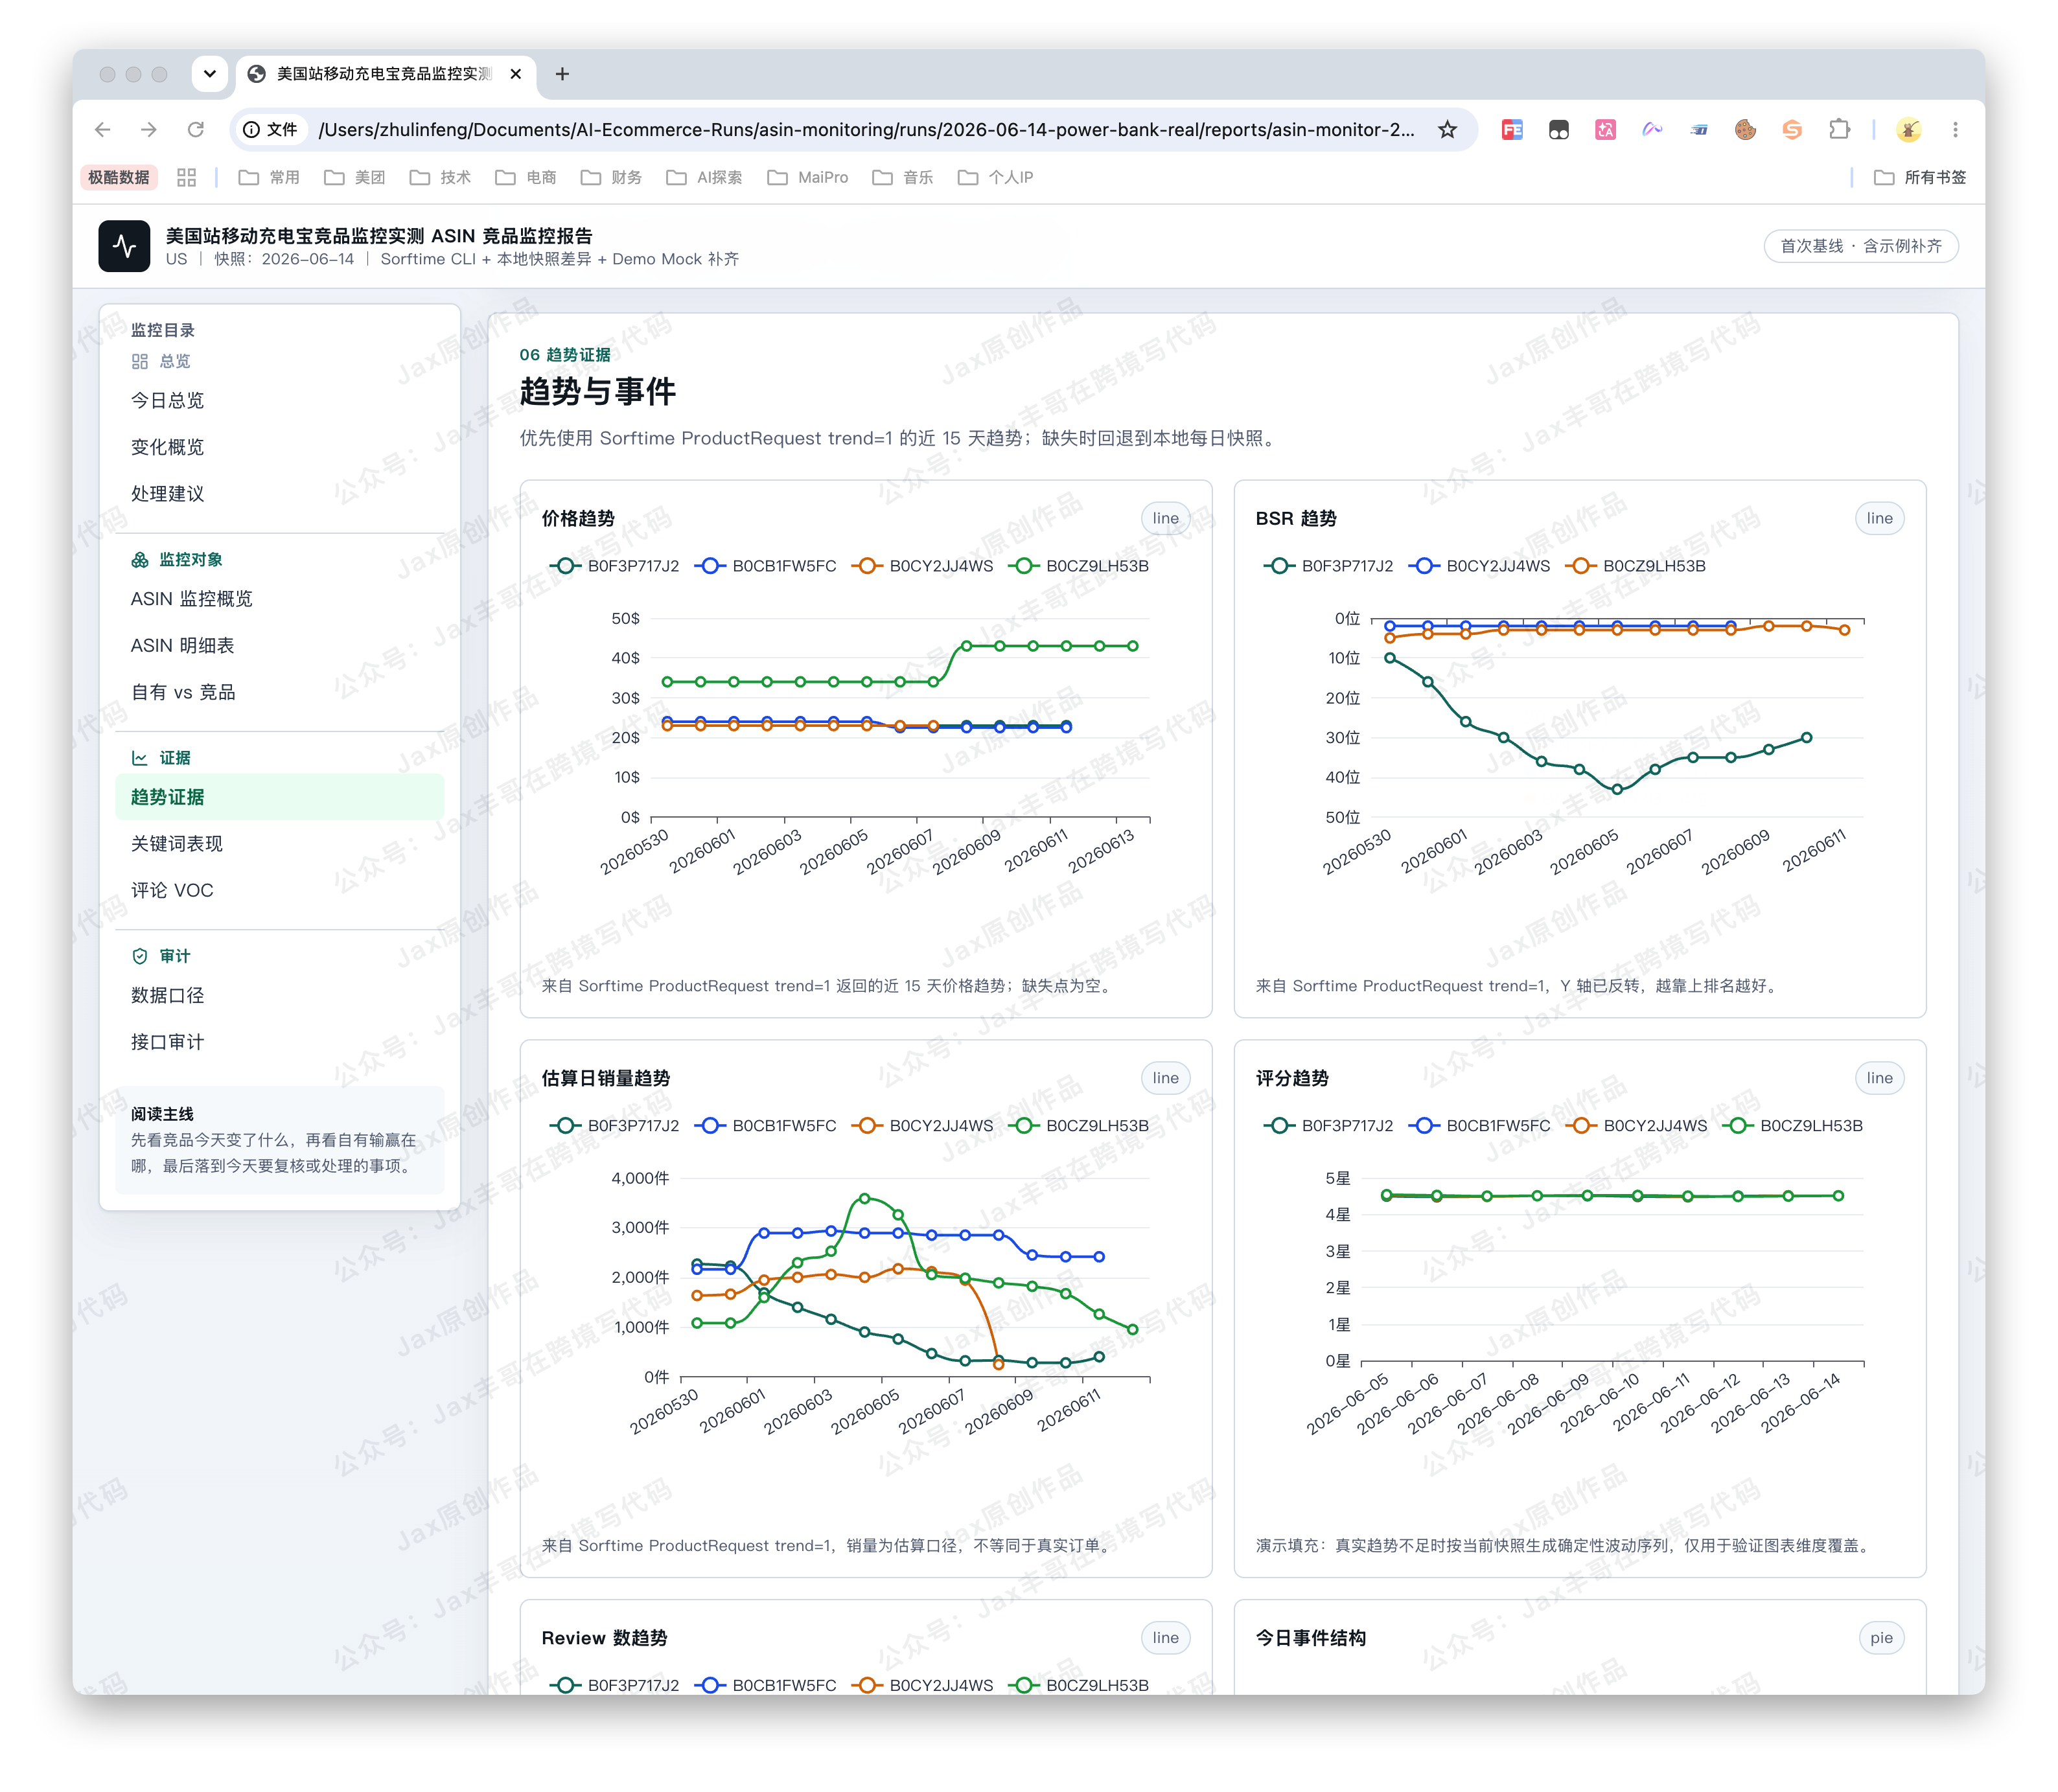Open the 所有书签 folder
Image resolution: width=2058 pixels, height=1792 pixels.
point(1920,177)
